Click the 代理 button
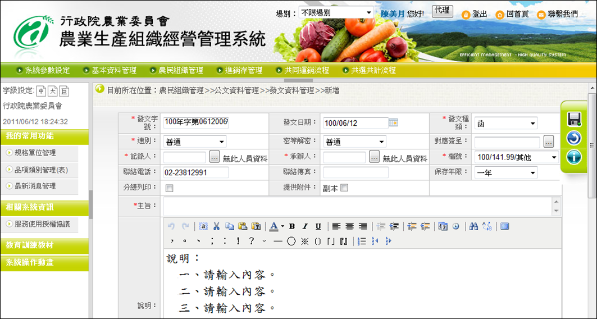Viewport: 597px width, 319px height. click(443, 11)
